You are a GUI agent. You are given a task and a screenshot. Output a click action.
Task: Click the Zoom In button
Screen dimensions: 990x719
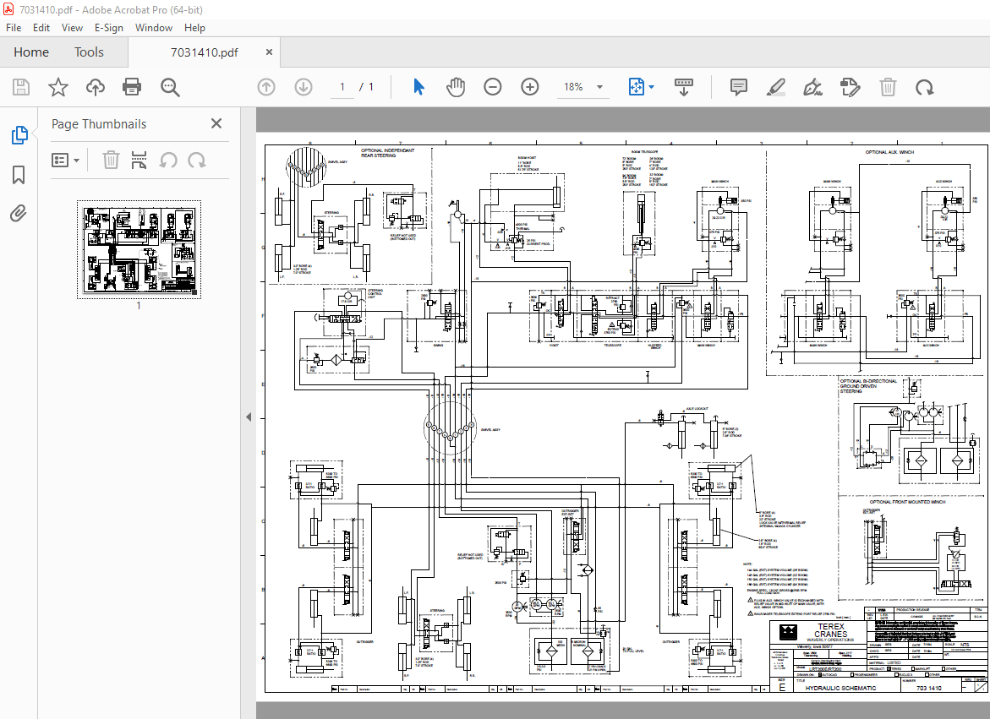529,87
